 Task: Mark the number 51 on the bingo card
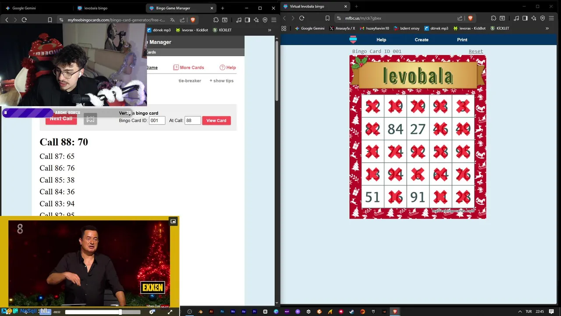[x=373, y=197]
